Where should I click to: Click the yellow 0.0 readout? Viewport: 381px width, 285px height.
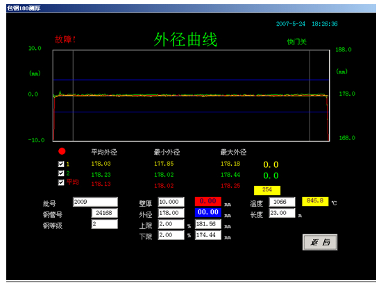[271, 165]
